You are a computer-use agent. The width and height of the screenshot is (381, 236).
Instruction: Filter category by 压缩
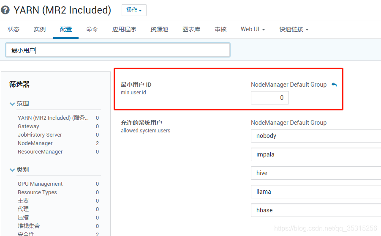(x=23, y=217)
